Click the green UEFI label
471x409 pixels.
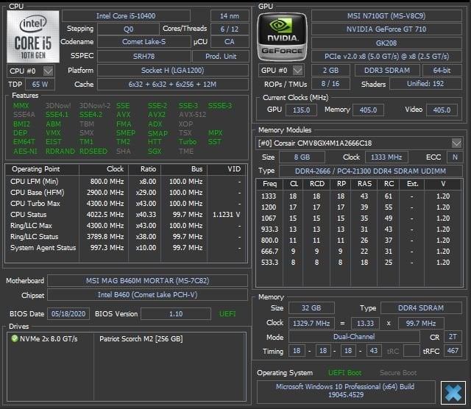(227, 314)
